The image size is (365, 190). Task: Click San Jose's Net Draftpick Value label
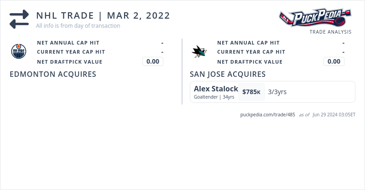point(250,62)
